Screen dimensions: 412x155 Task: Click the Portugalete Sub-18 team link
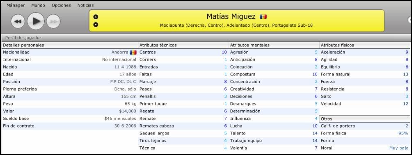(293, 25)
